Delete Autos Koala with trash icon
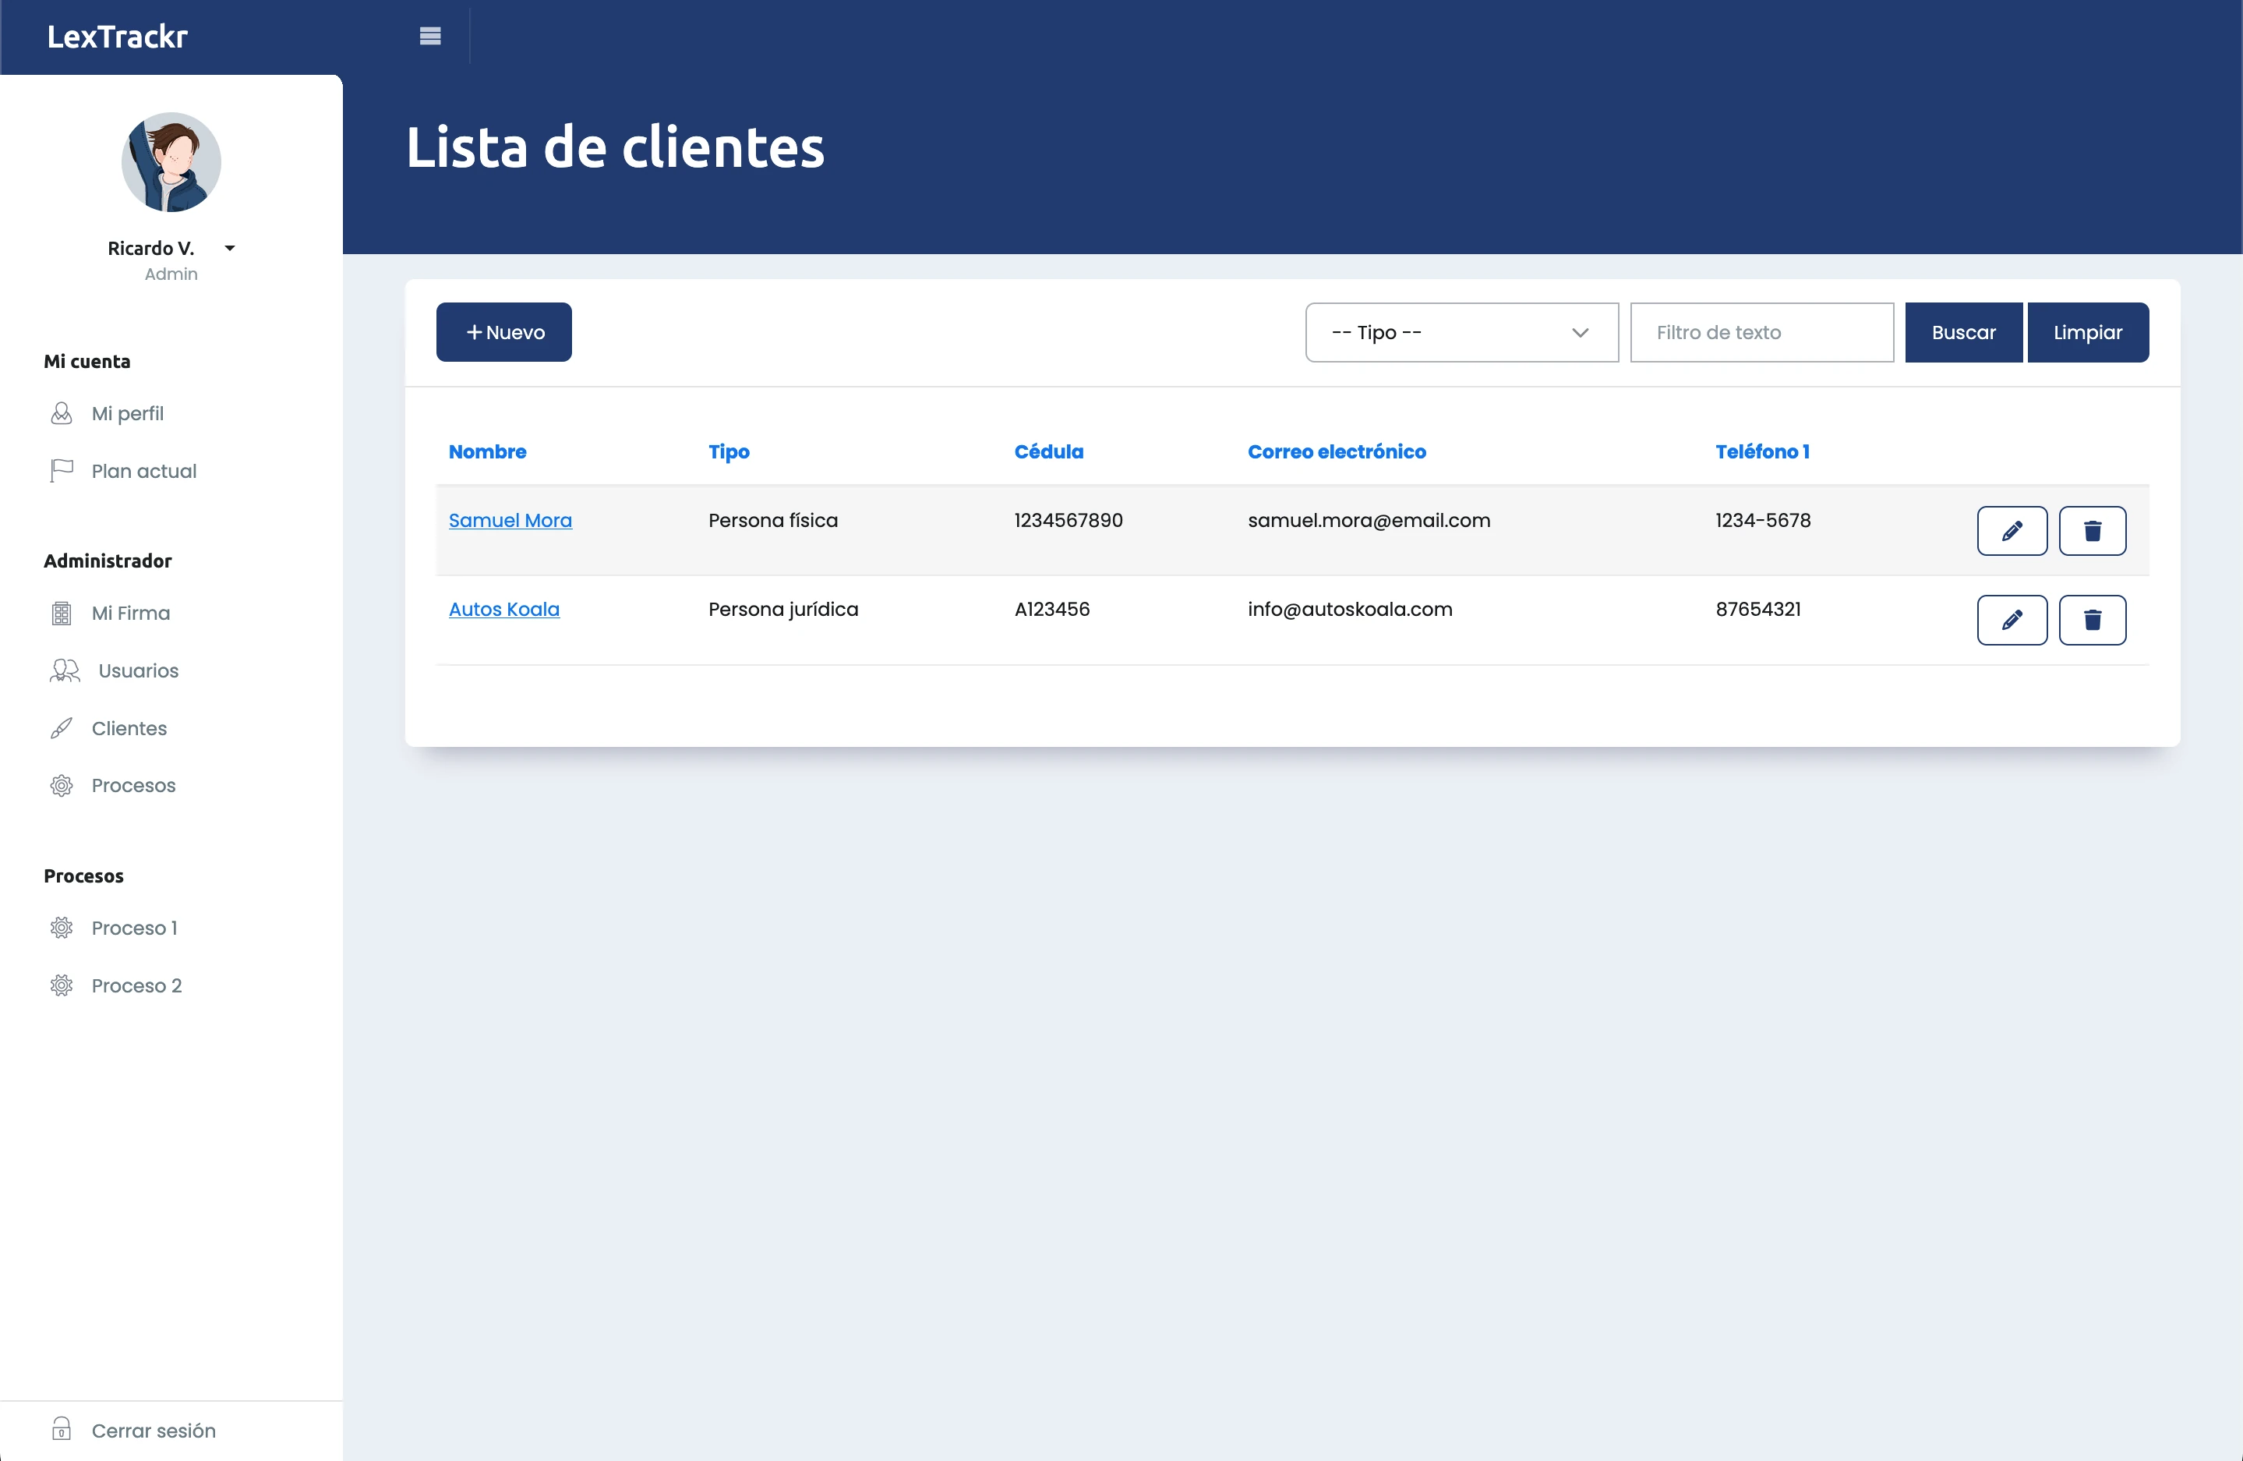This screenshot has width=2243, height=1461. coord(2091,621)
